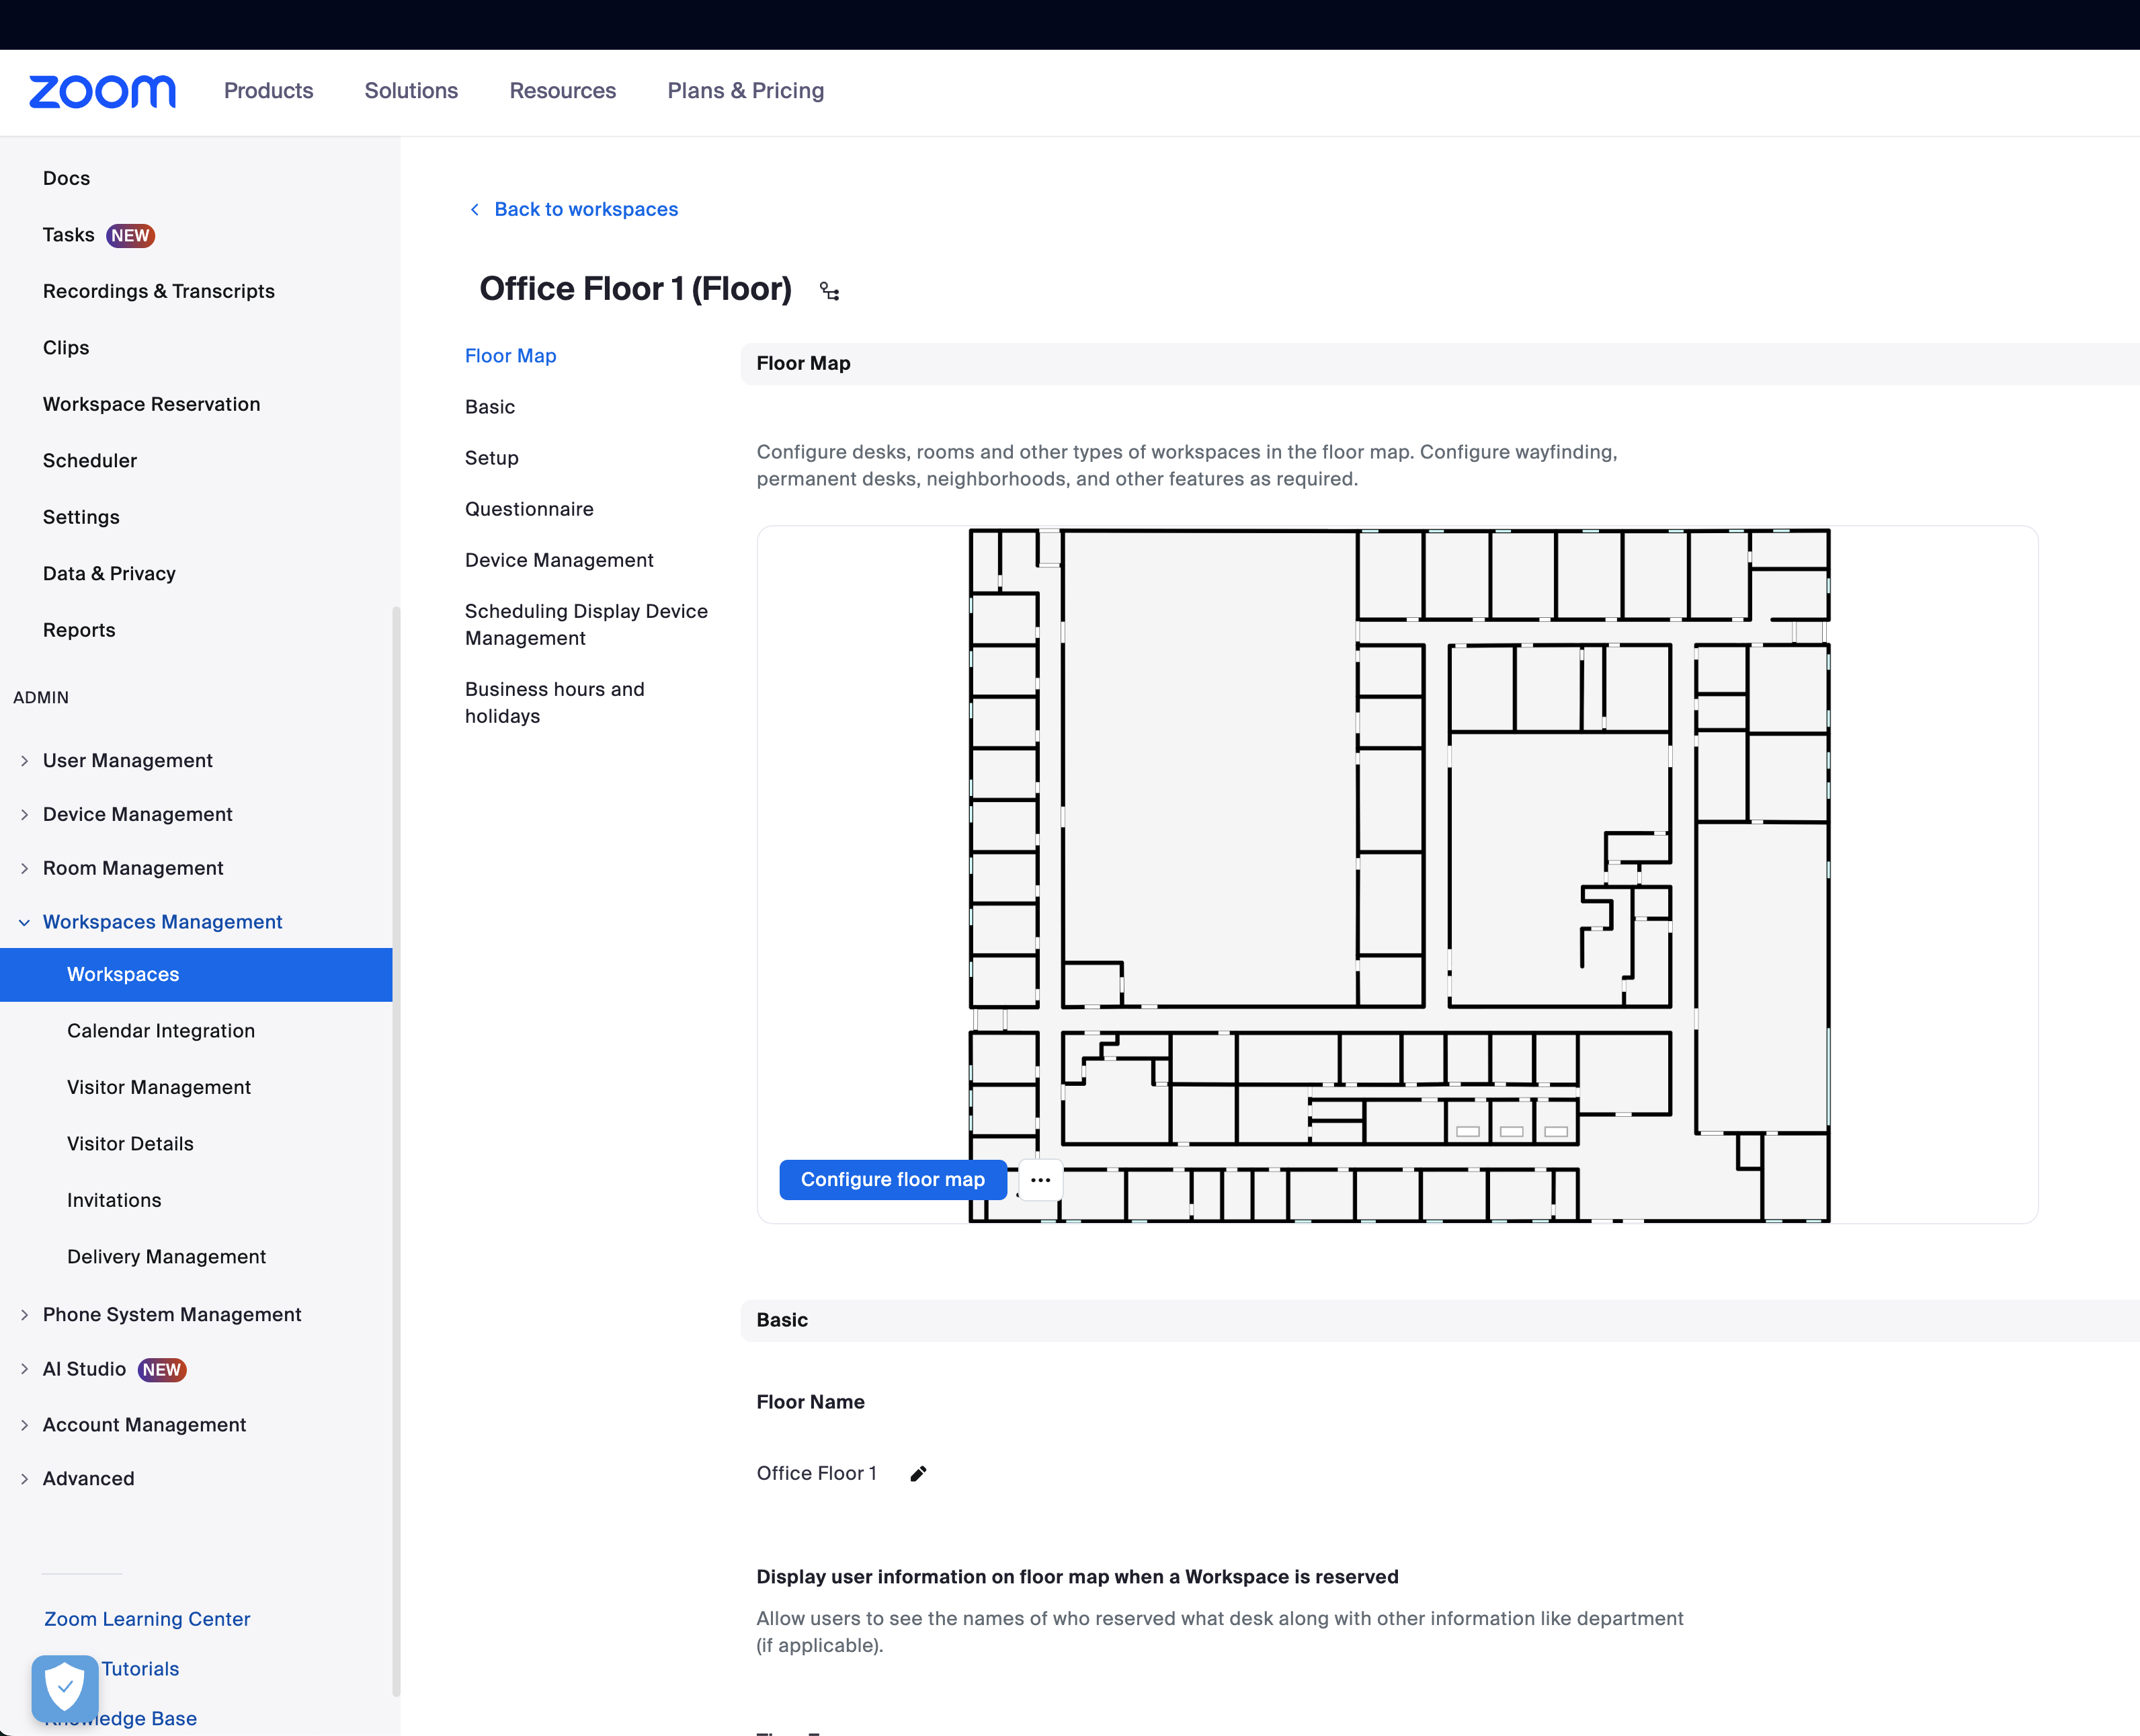Open Plans & Pricing menu

click(x=745, y=91)
